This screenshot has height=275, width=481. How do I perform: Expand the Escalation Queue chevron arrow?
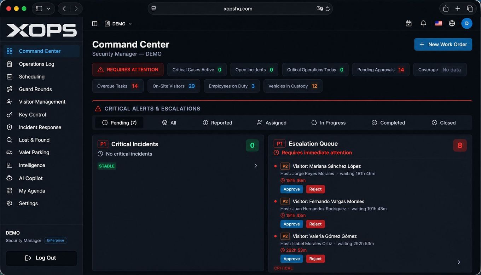459,262
